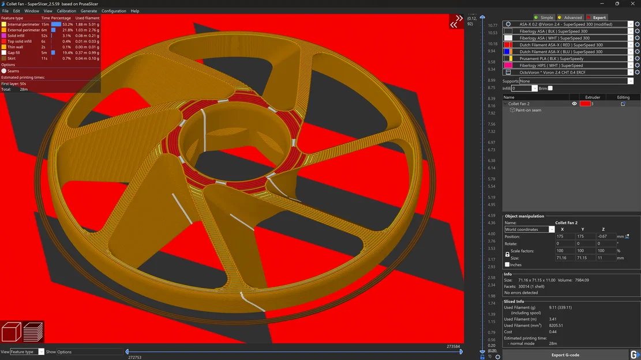Open OctoVoron printer dropdown
The height and width of the screenshot is (360, 641).
(x=631, y=72)
